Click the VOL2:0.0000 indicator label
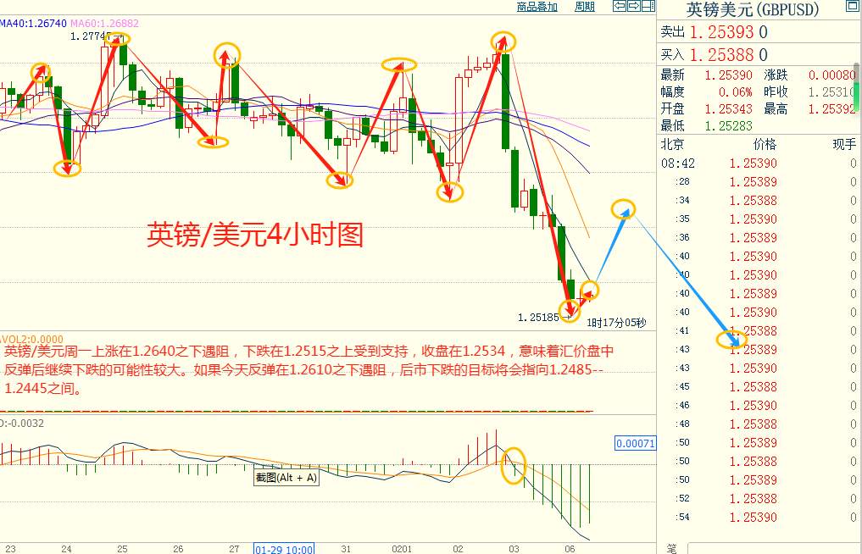This screenshot has width=862, height=554. pos(32,339)
